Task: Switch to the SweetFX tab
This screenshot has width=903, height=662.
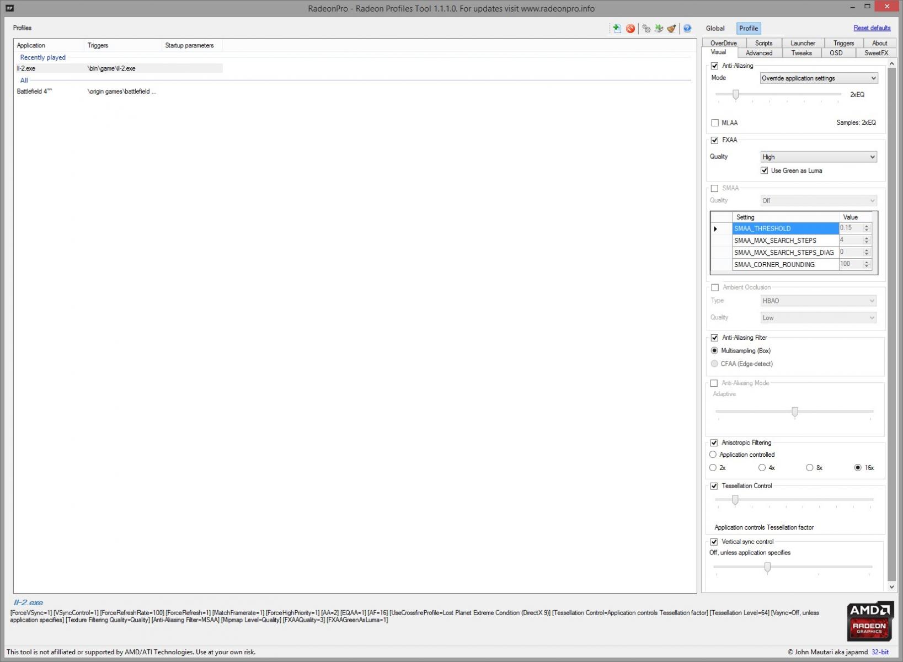Action: pyautogui.click(x=876, y=53)
